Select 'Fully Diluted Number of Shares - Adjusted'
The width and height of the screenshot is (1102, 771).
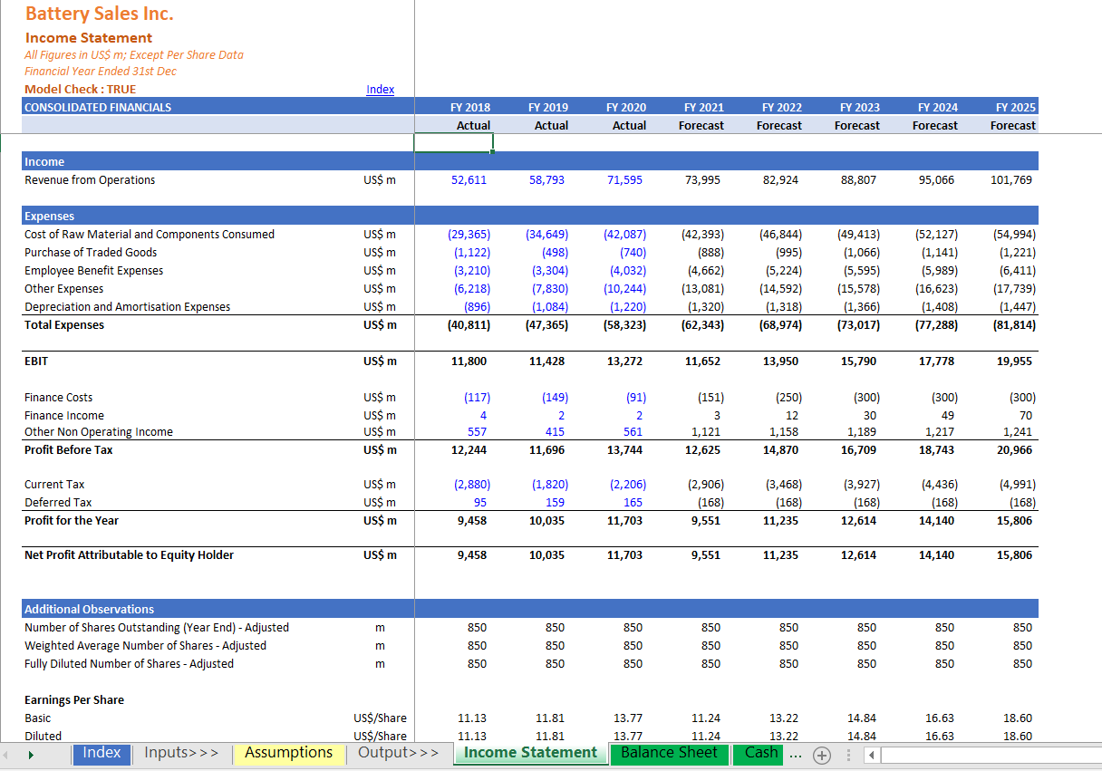tap(129, 664)
